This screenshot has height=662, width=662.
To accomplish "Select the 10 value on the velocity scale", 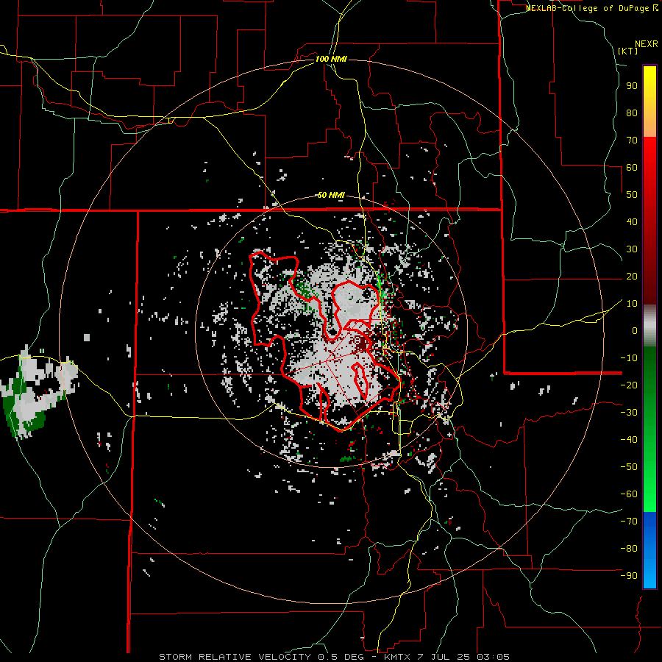I will (632, 304).
